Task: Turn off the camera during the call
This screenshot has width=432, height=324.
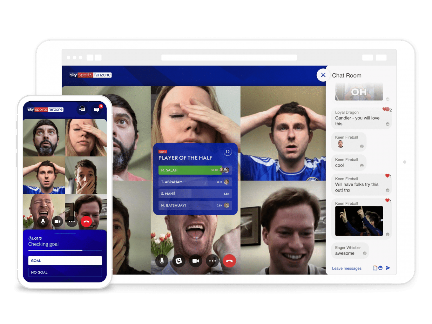Action: 196,261
